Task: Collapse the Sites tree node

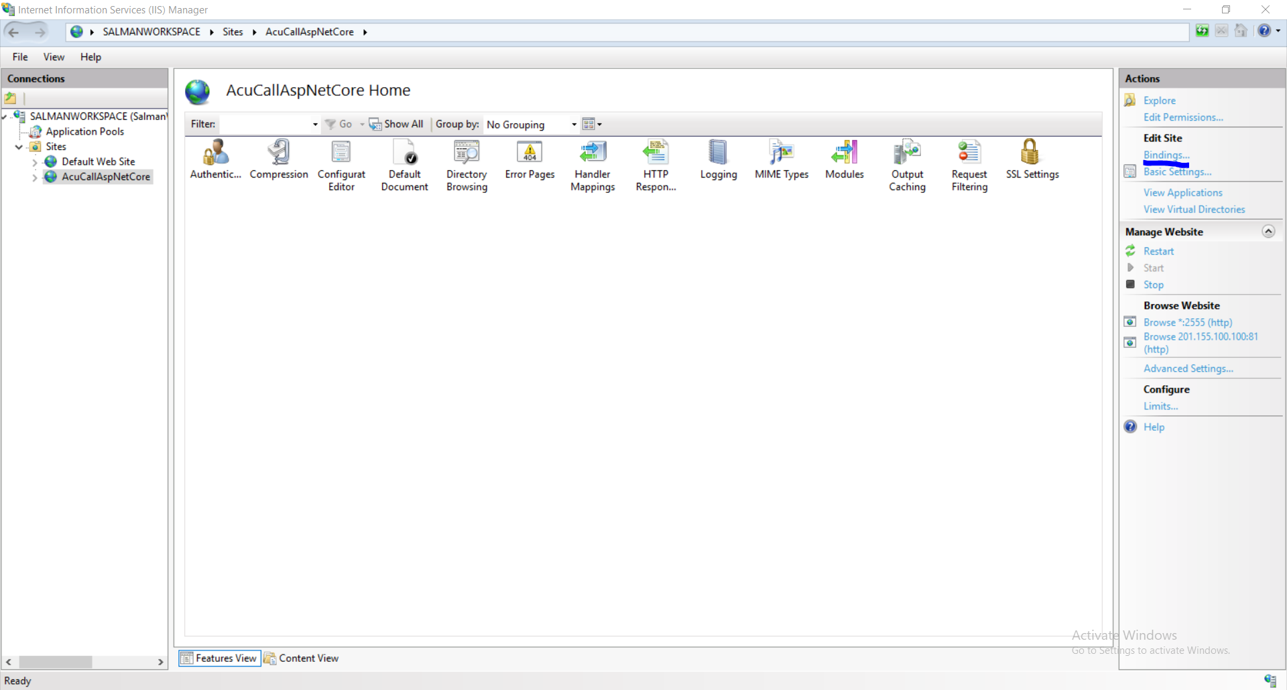Action: click(x=19, y=147)
